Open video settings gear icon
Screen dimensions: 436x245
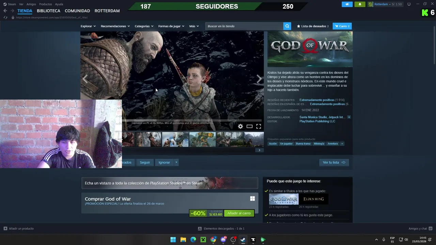[x=240, y=127]
